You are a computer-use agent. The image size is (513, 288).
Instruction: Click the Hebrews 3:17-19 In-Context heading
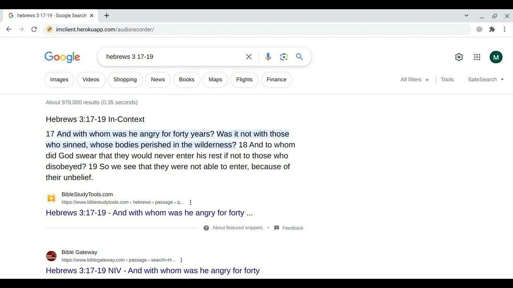(95, 119)
